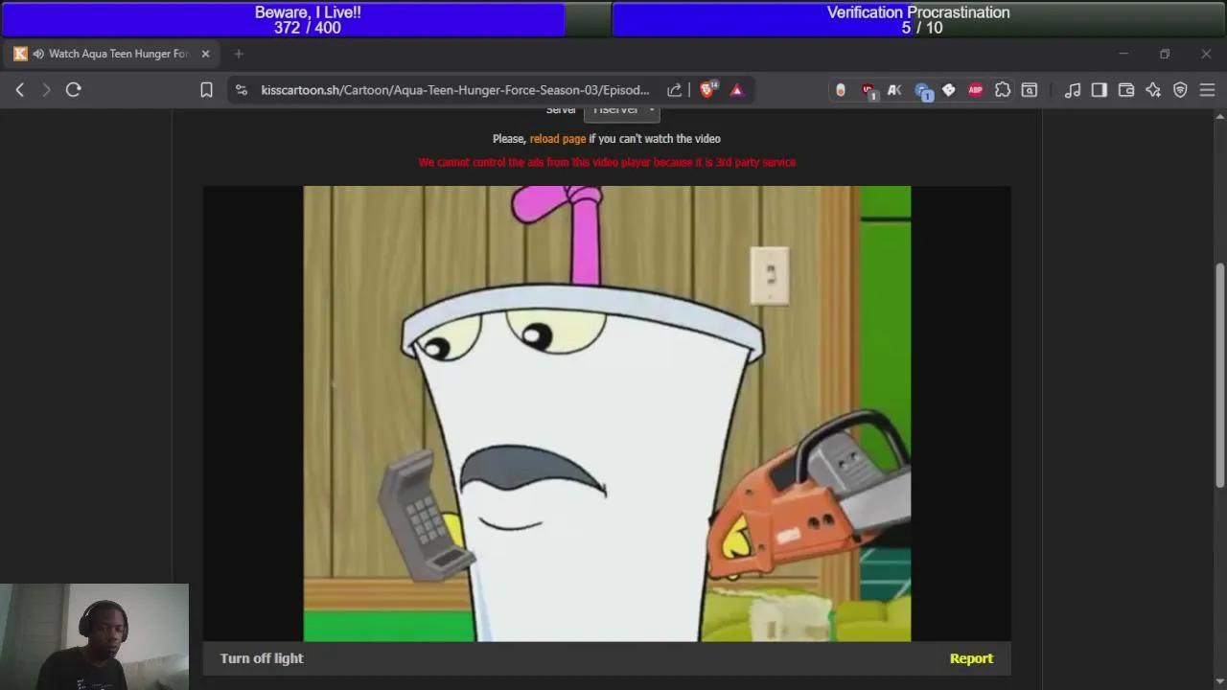Open the Adblock Plus ABP extension
This screenshot has height=690, width=1227.
click(976, 90)
